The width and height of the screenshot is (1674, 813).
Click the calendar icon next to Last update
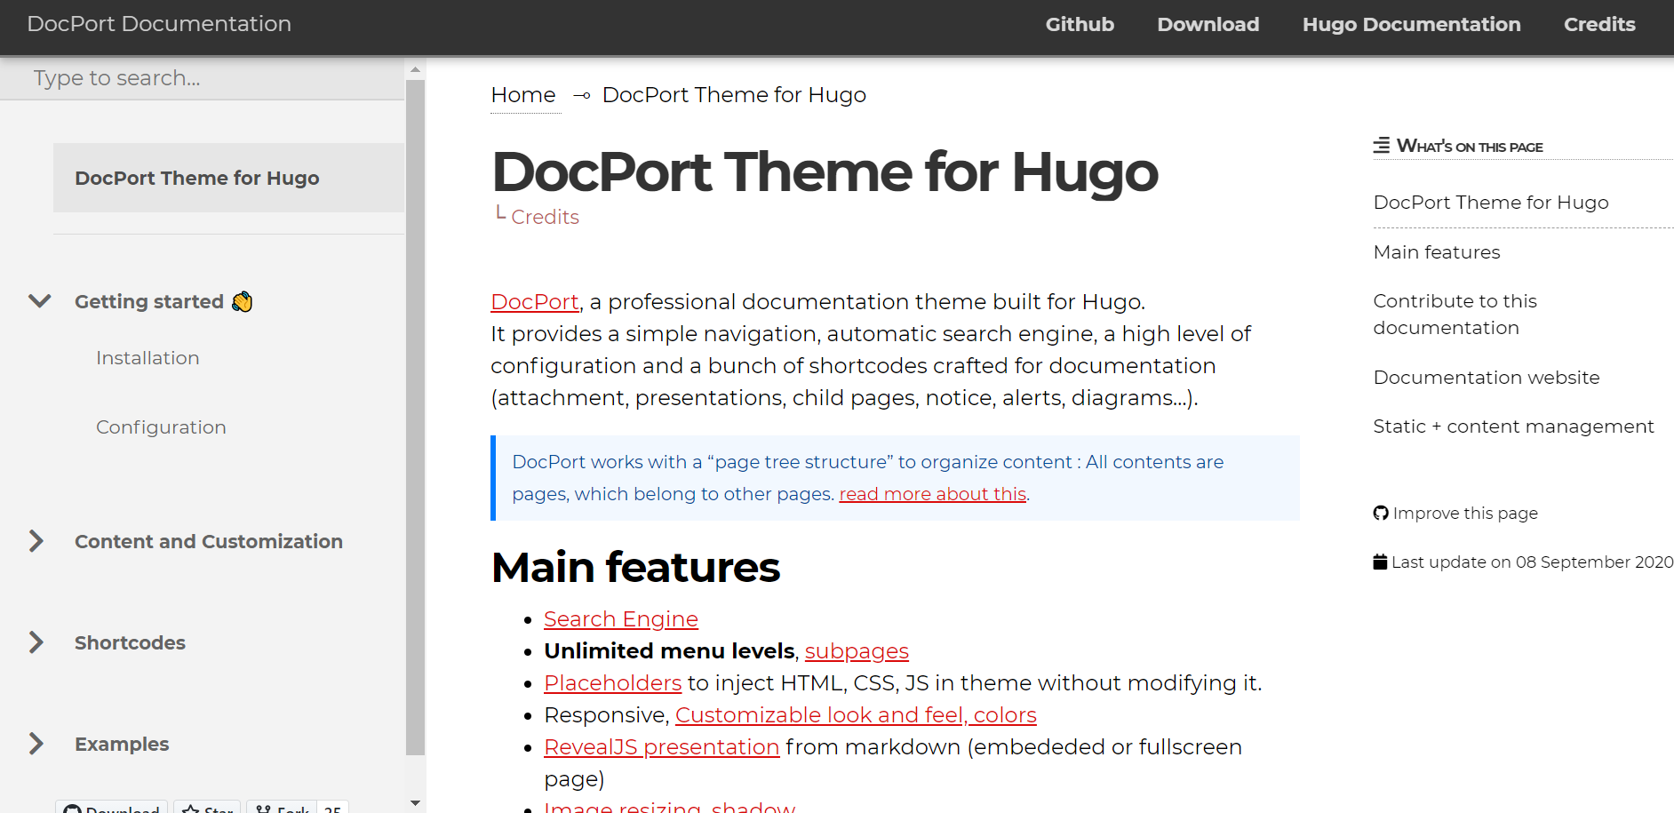coord(1380,562)
